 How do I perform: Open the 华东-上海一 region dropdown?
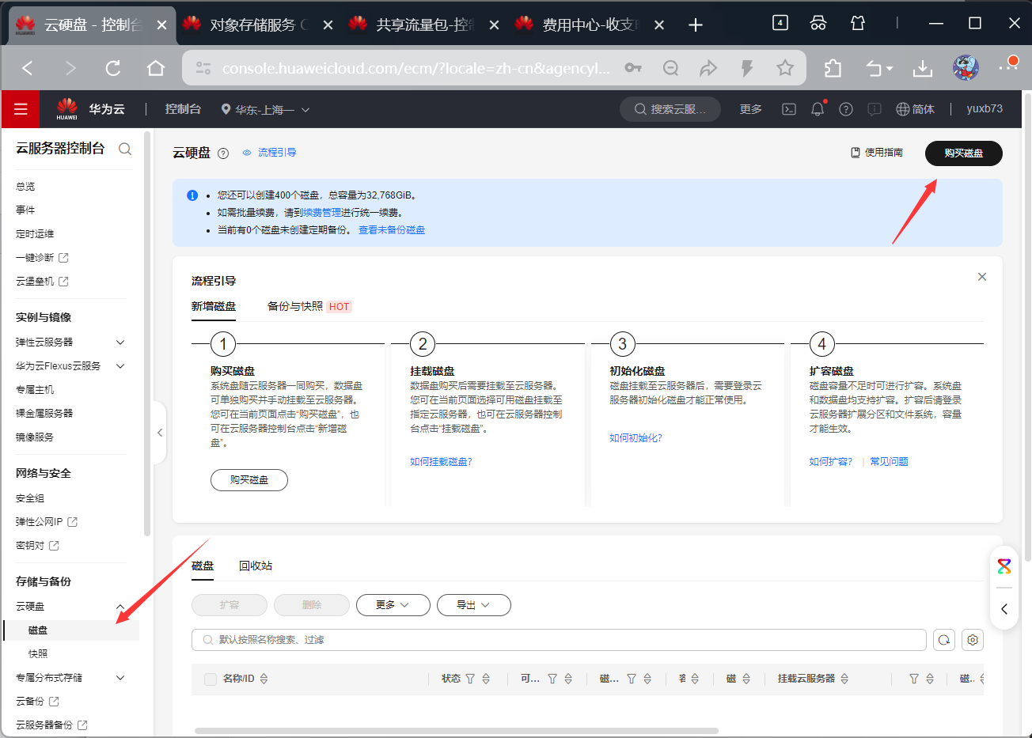265,109
